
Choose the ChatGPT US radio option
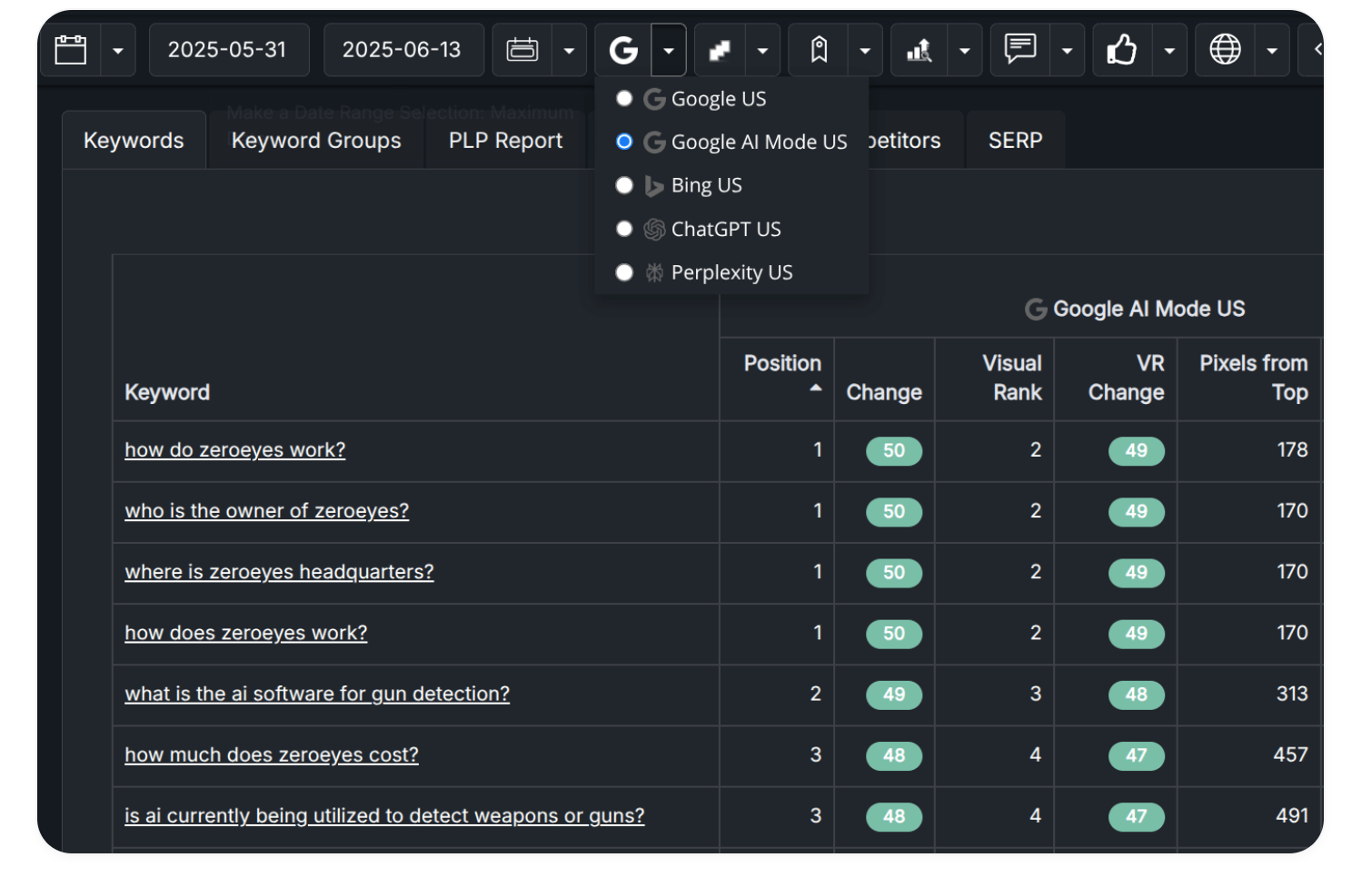coord(624,229)
